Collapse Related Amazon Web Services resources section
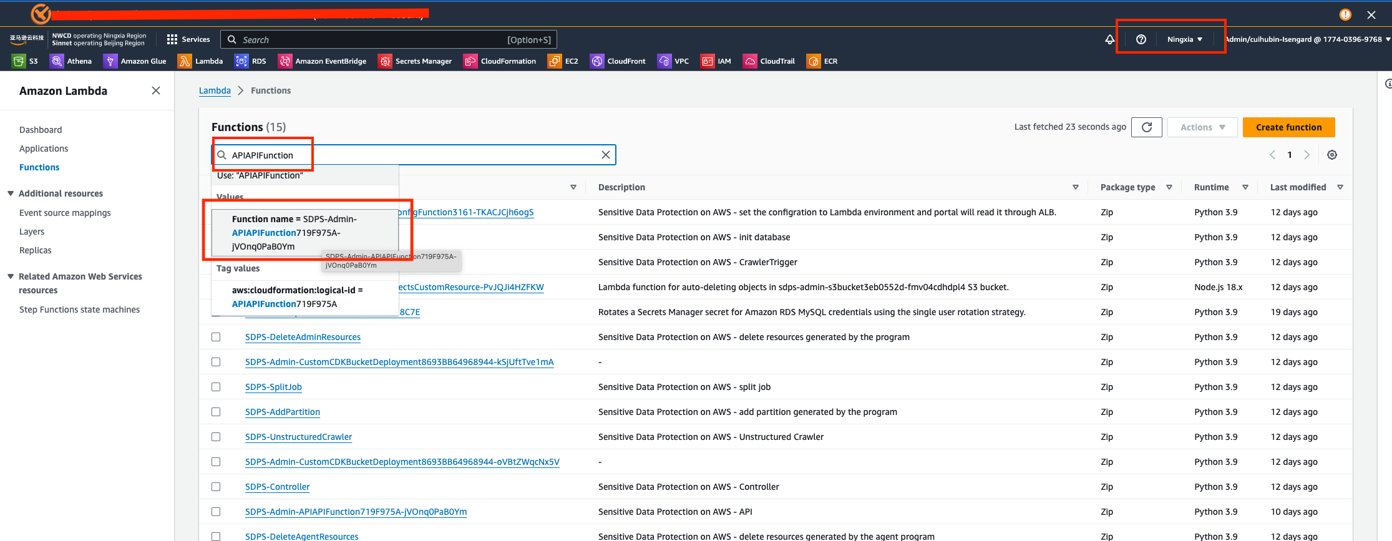Screen dimensions: 1392x541 (x=11, y=276)
